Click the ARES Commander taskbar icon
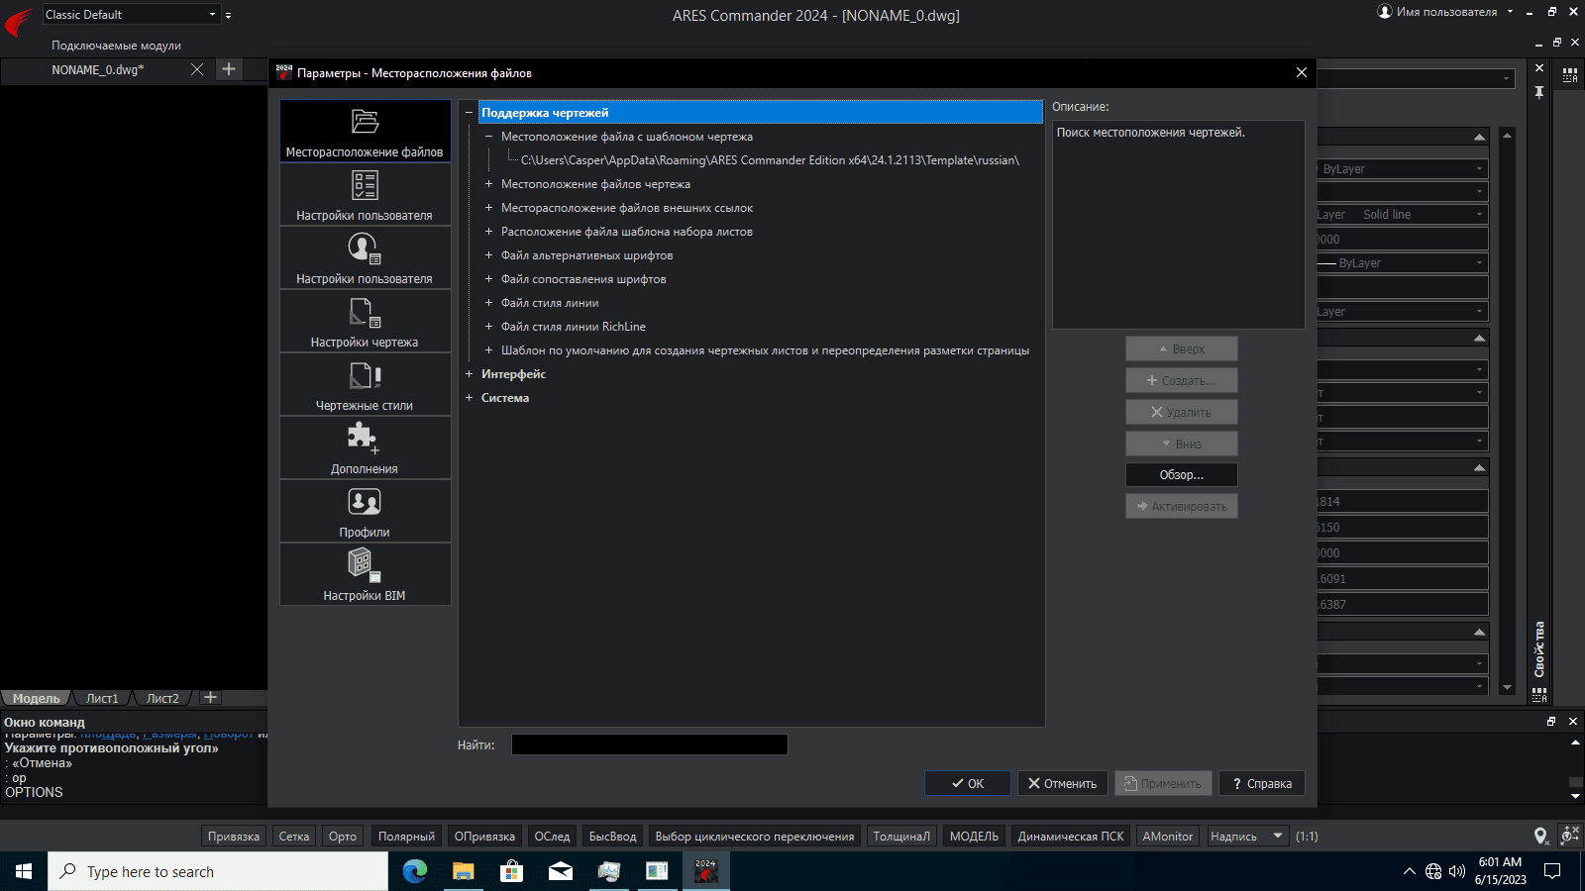Viewport: 1585px width, 891px height. tap(705, 871)
